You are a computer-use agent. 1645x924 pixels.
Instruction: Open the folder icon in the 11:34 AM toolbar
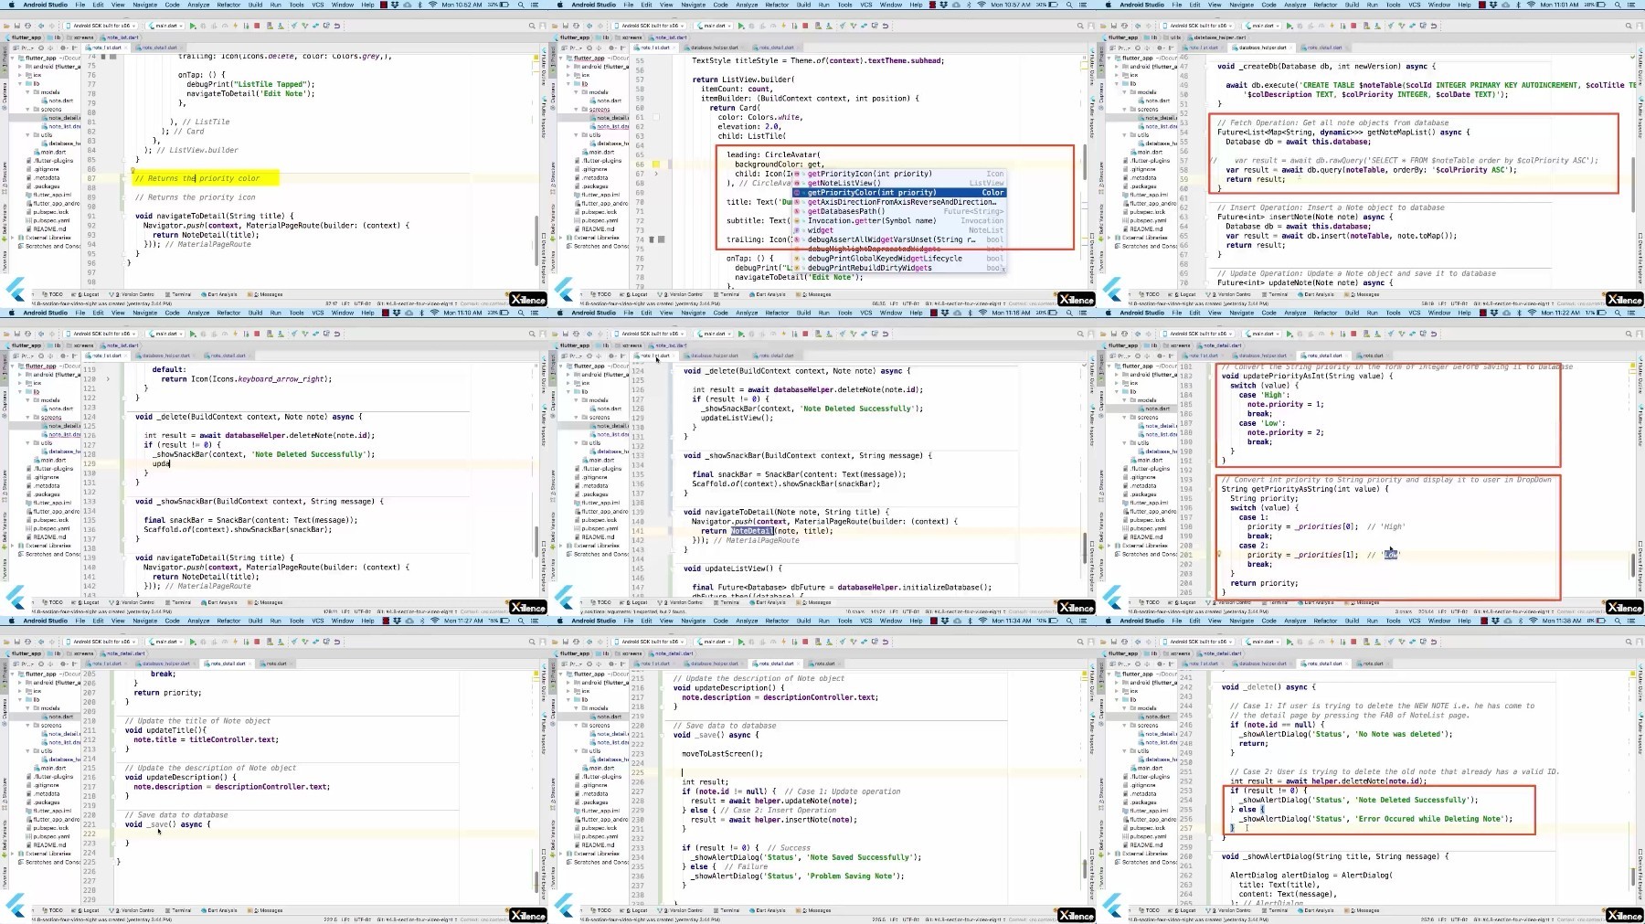coord(555,642)
